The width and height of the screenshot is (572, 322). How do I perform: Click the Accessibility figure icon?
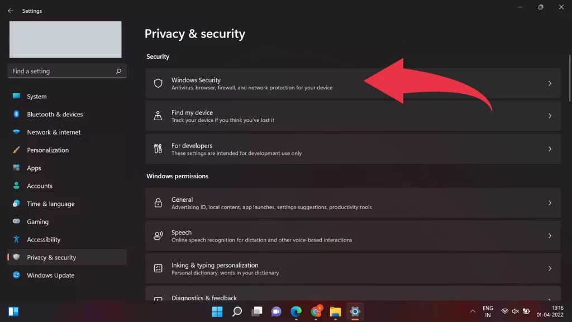point(16,239)
